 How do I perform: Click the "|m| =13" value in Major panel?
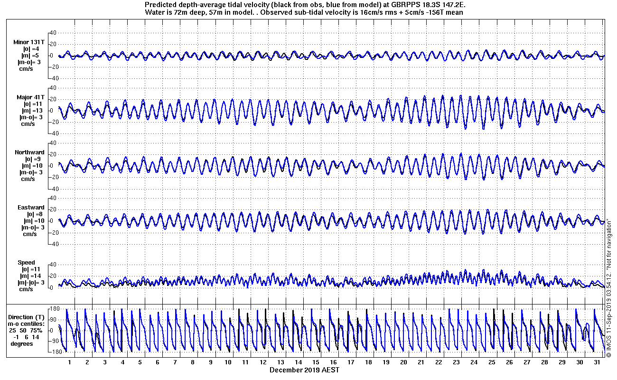click(x=33, y=111)
